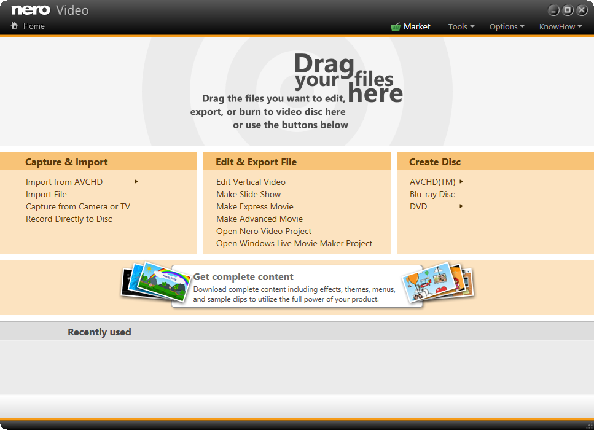Click the nero Video logo
This screenshot has width=594, height=430.
pyautogui.click(x=50, y=10)
